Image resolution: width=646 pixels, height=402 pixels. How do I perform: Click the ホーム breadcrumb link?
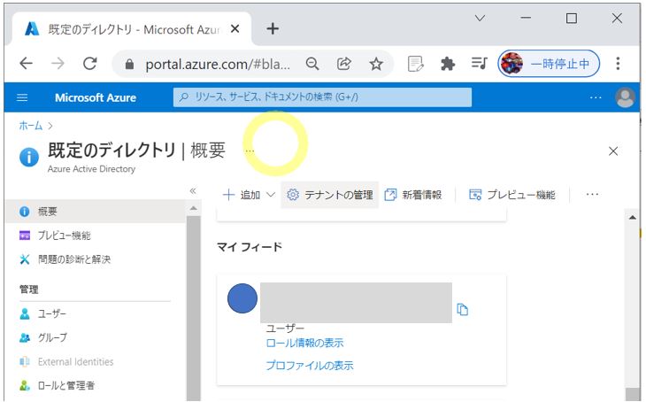30,126
